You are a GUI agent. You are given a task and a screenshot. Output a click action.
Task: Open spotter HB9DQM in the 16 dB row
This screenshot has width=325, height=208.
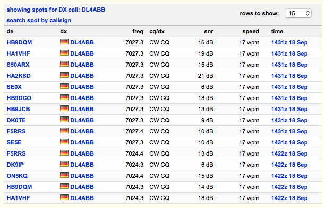(x=19, y=42)
